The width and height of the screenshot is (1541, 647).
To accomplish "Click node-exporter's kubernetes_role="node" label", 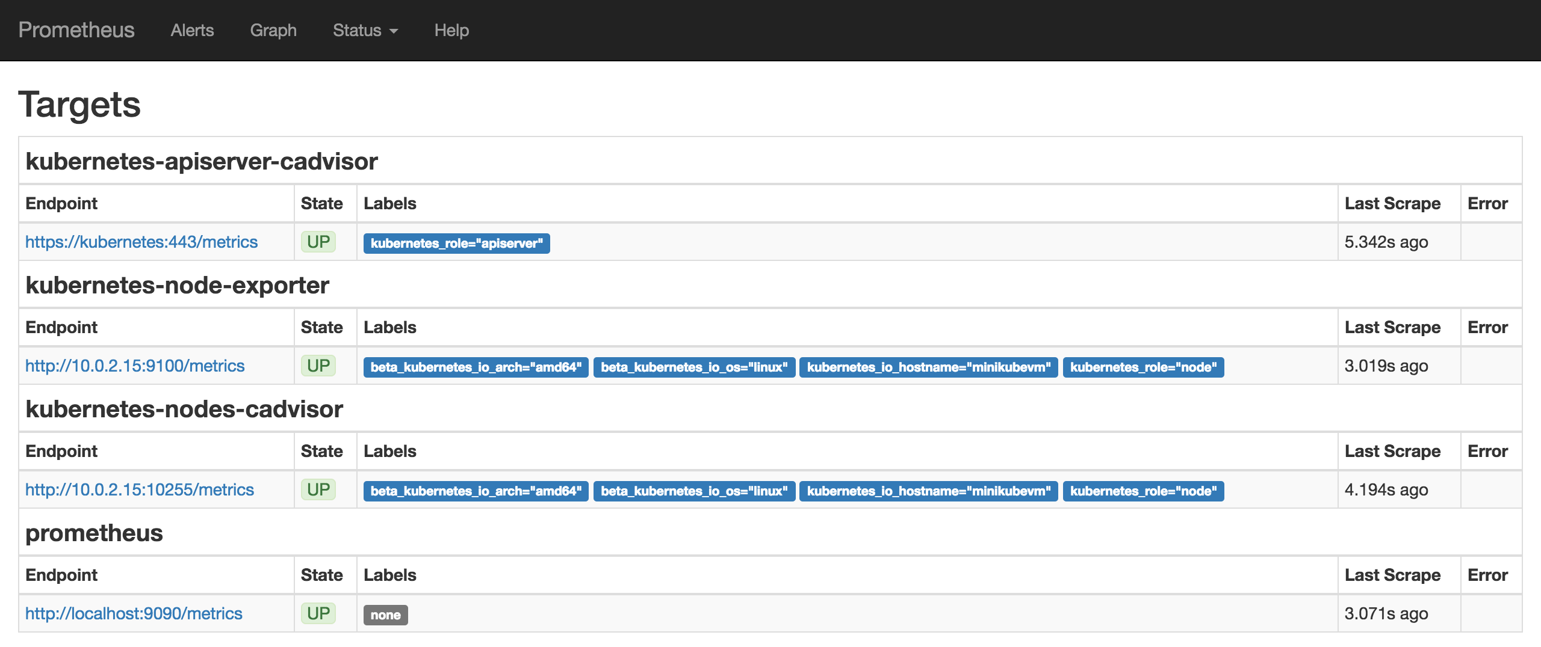I will [x=1143, y=367].
